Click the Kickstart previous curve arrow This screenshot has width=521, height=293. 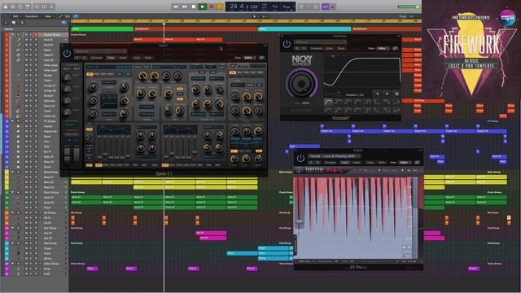[378, 94]
